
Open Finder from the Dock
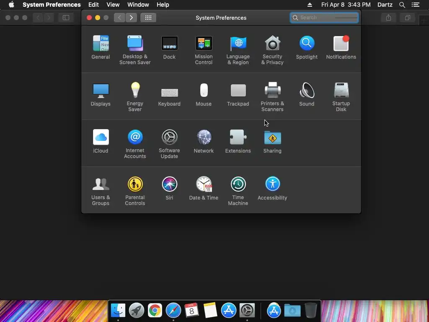[118, 310]
